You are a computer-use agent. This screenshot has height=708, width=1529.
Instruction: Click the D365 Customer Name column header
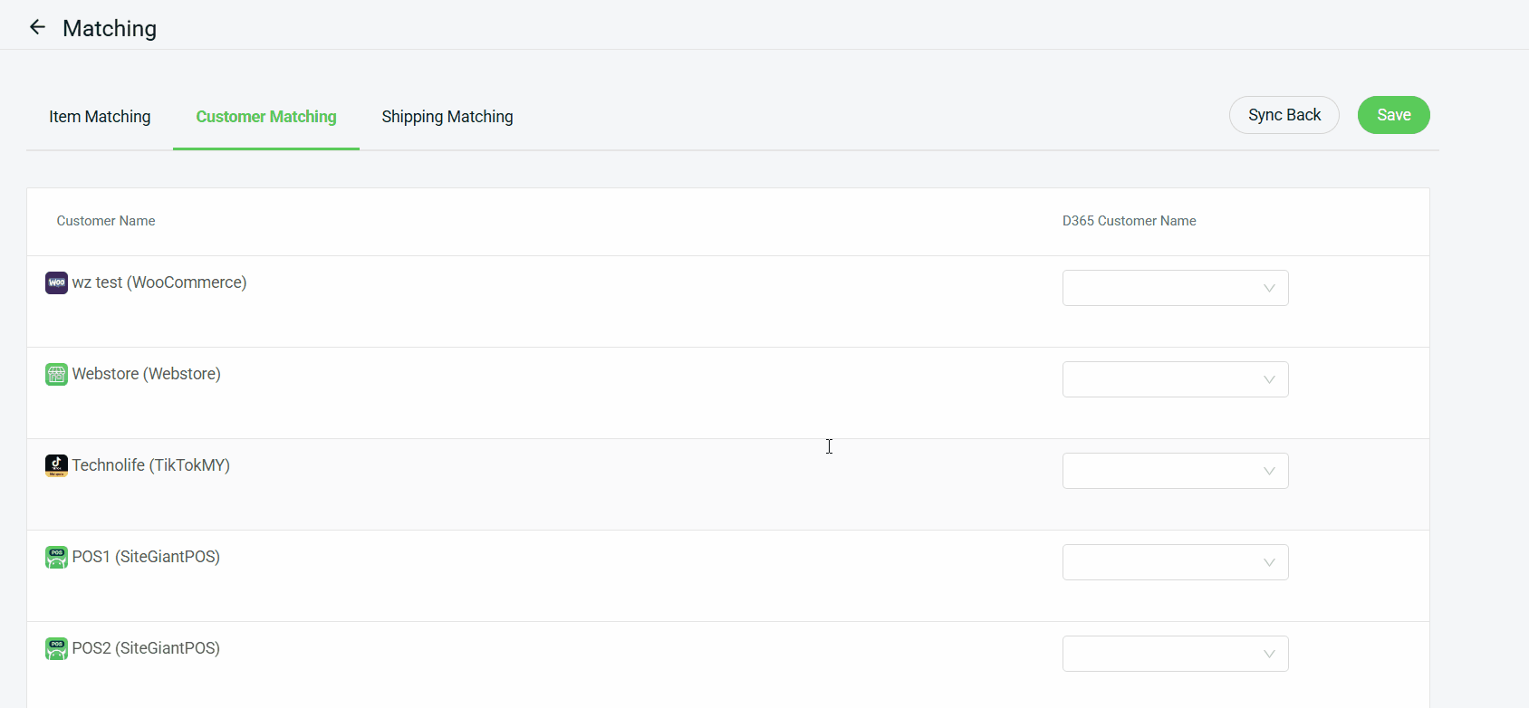pyautogui.click(x=1129, y=221)
